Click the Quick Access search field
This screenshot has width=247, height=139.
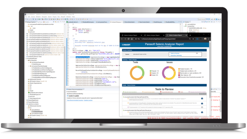click(202, 19)
